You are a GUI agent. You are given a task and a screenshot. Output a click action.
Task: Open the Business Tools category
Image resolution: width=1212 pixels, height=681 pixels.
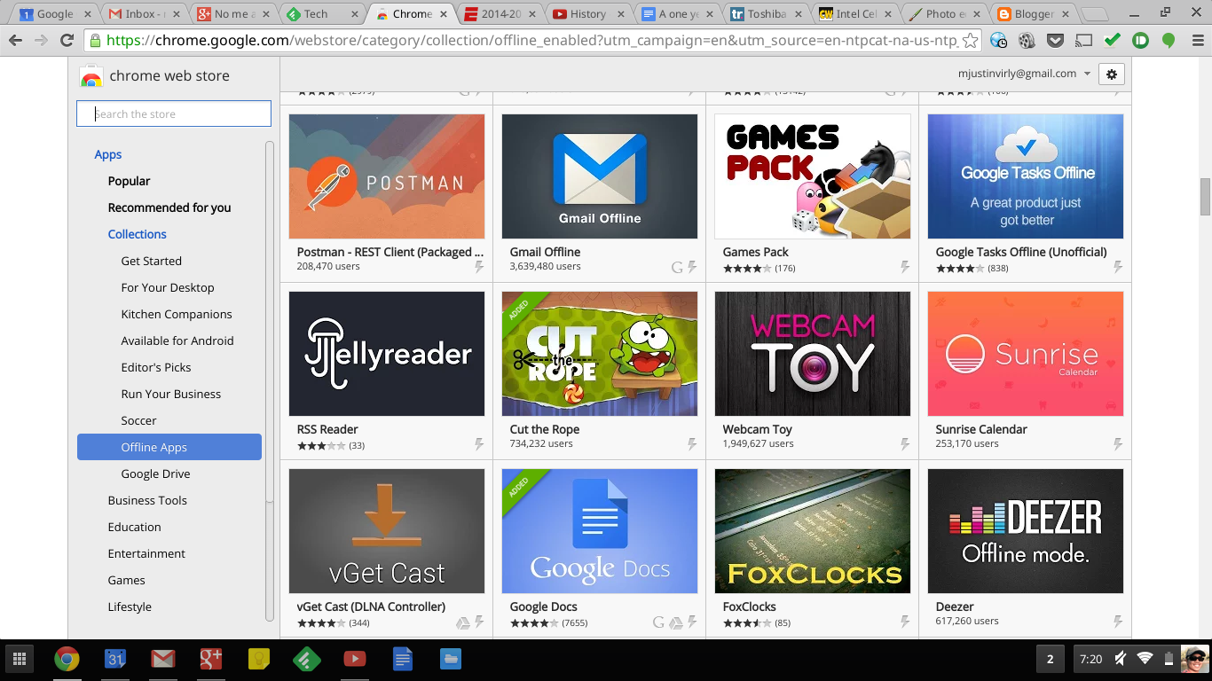click(x=147, y=500)
